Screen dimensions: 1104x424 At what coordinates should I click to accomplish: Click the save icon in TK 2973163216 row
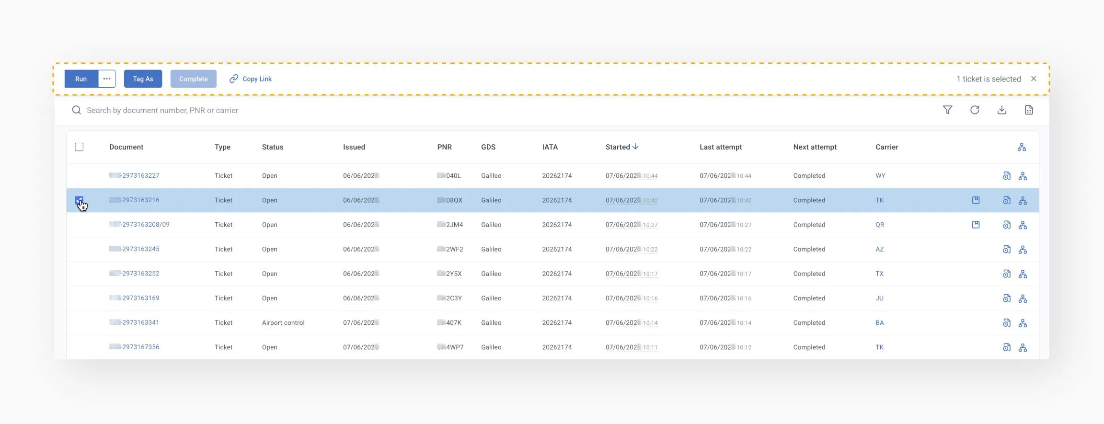pos(976,200)
